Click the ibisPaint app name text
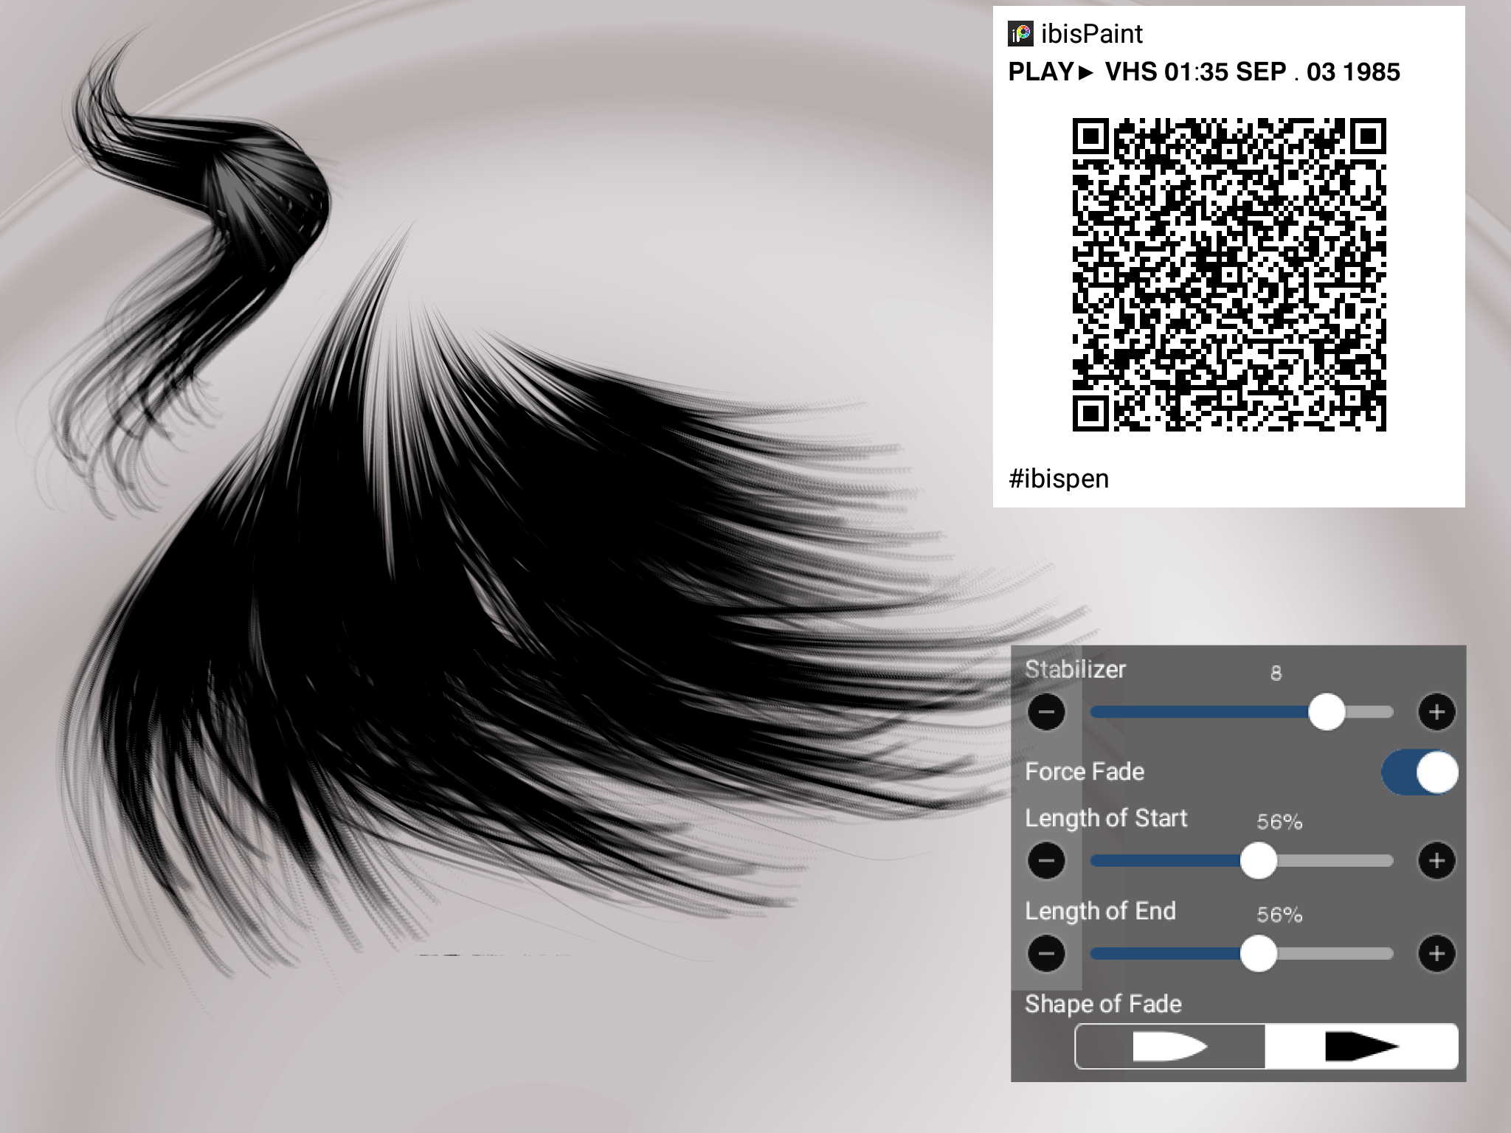This screenshot has height=1133, width=1511. click(1091, 34)
